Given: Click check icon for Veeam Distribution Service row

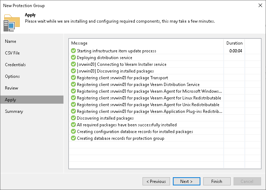Looking at the screenshot, I should click(x=73, y=84).
